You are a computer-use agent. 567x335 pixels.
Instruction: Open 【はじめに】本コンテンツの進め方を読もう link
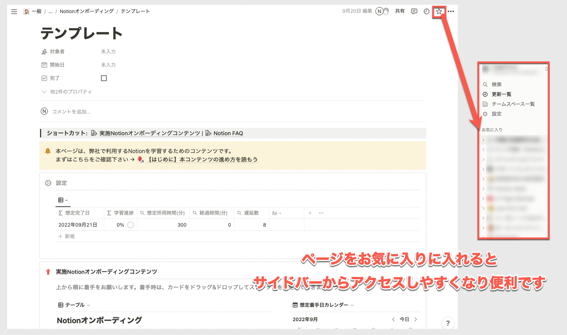click(x=198, y=159)
